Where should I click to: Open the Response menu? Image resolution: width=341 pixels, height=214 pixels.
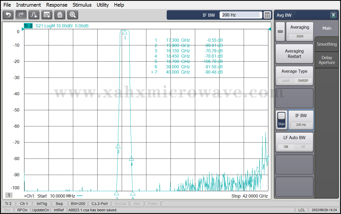tap(57, 5)
